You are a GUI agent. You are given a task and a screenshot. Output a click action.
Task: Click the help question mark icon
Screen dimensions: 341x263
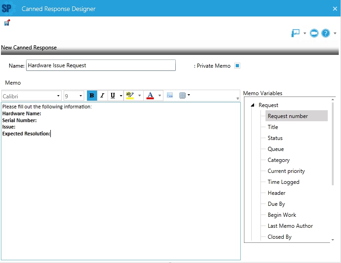[x=325, y=33]
